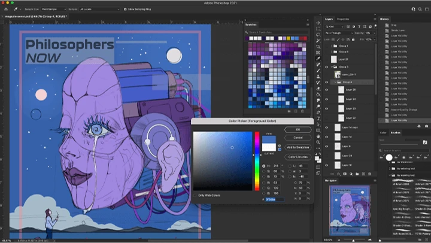
Task: Select the Magic Wand tool
Action: click(x=318, y=41)
